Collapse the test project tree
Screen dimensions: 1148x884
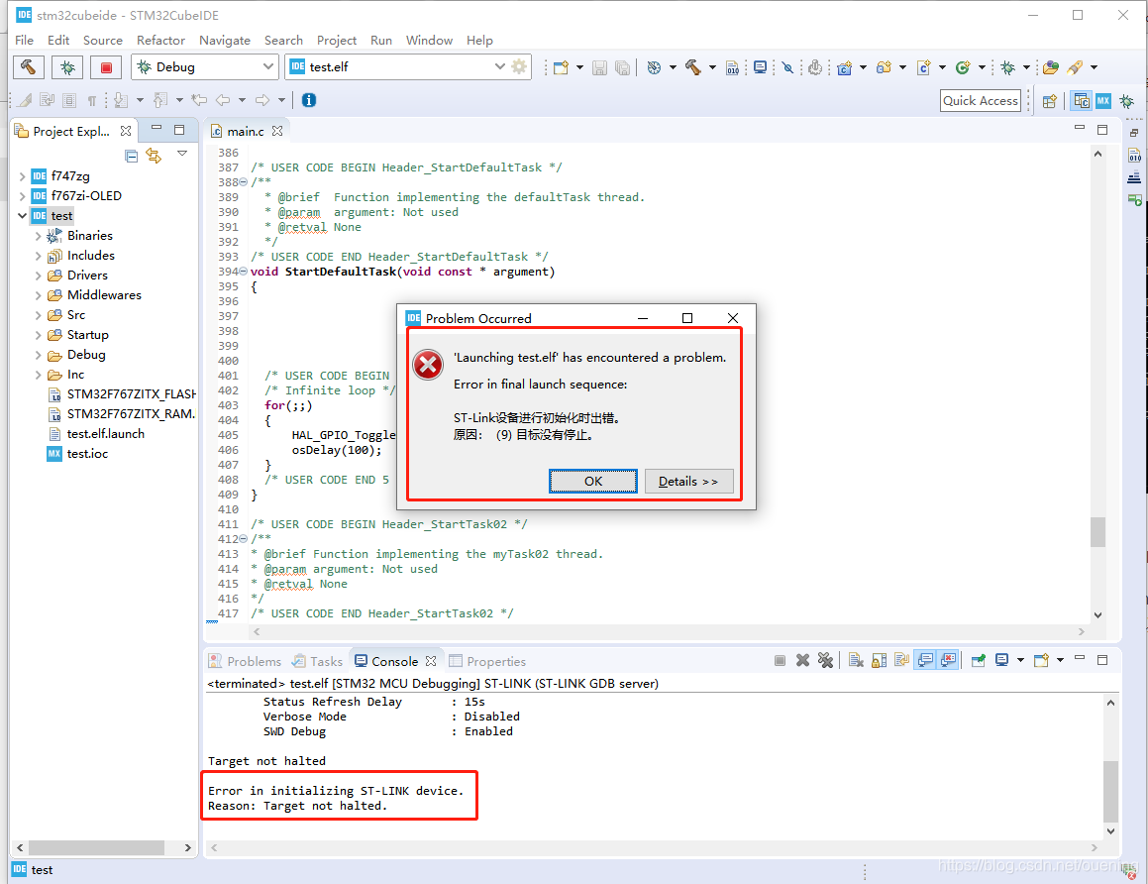click(22, 216)
